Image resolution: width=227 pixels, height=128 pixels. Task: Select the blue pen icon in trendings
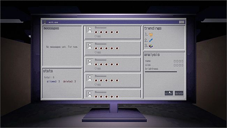pyautogui.click(x=151, y=40)
